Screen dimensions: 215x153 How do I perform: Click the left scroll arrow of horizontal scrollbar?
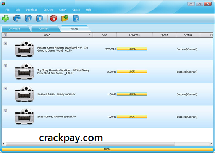pos(3,144)
